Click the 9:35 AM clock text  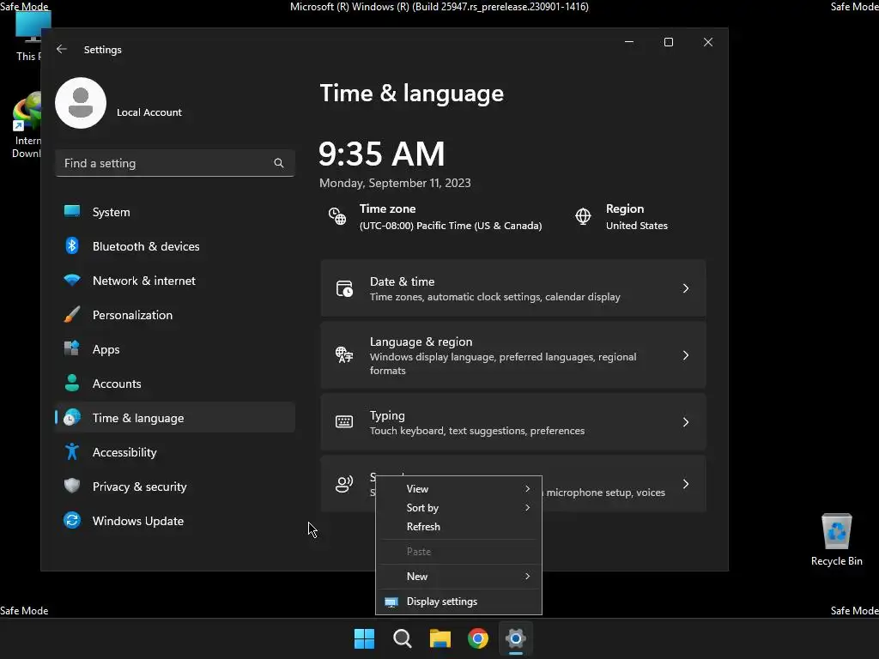point(382,154)
